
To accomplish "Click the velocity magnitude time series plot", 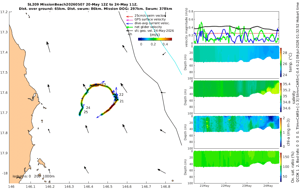I will (x=236, y=27).
